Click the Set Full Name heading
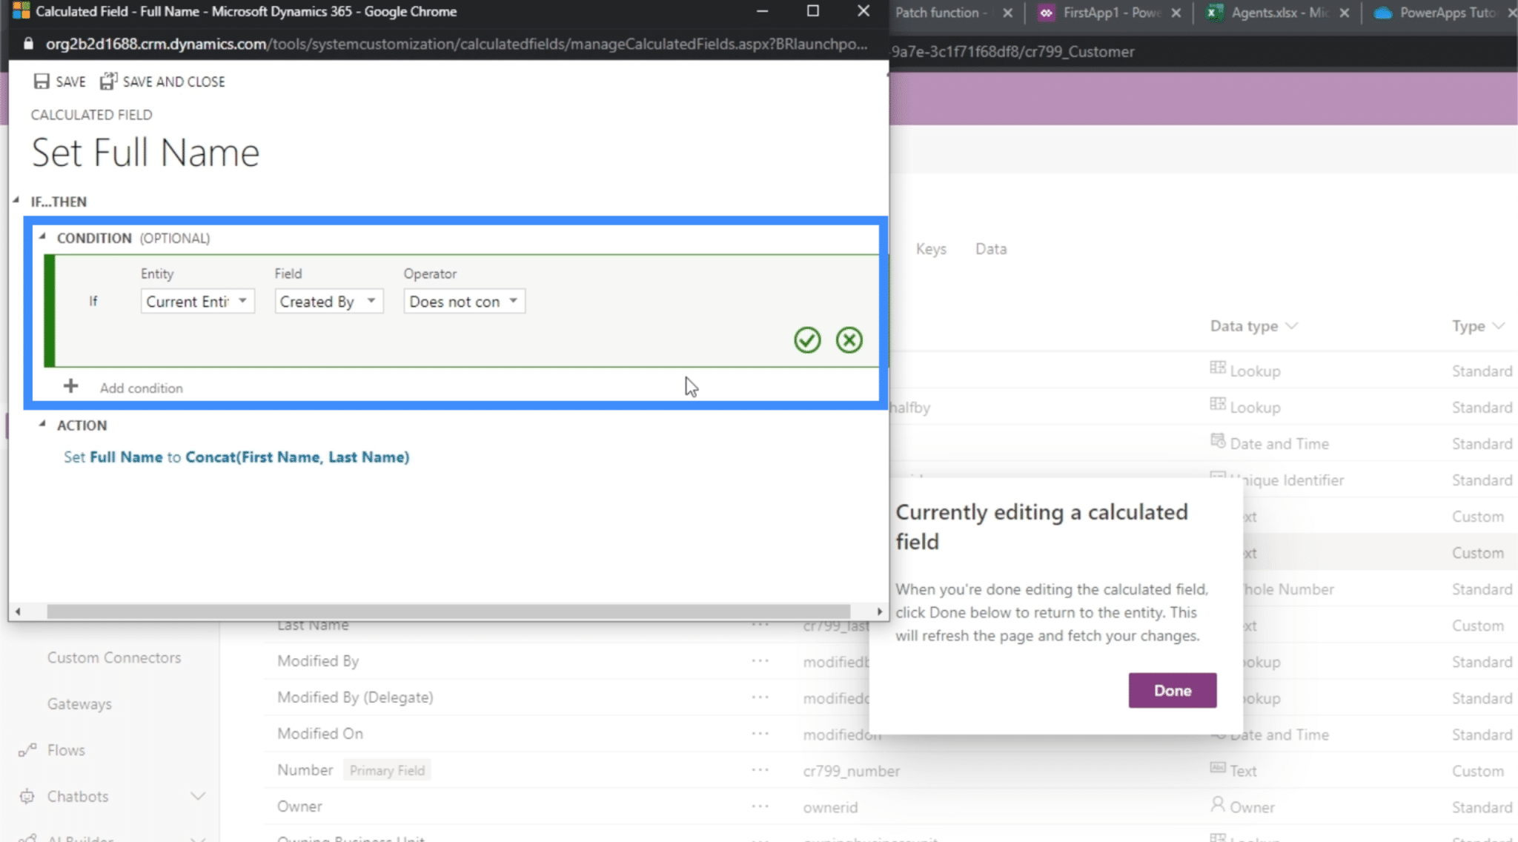This screenshot has height=842, width=1518. point(145,153)
